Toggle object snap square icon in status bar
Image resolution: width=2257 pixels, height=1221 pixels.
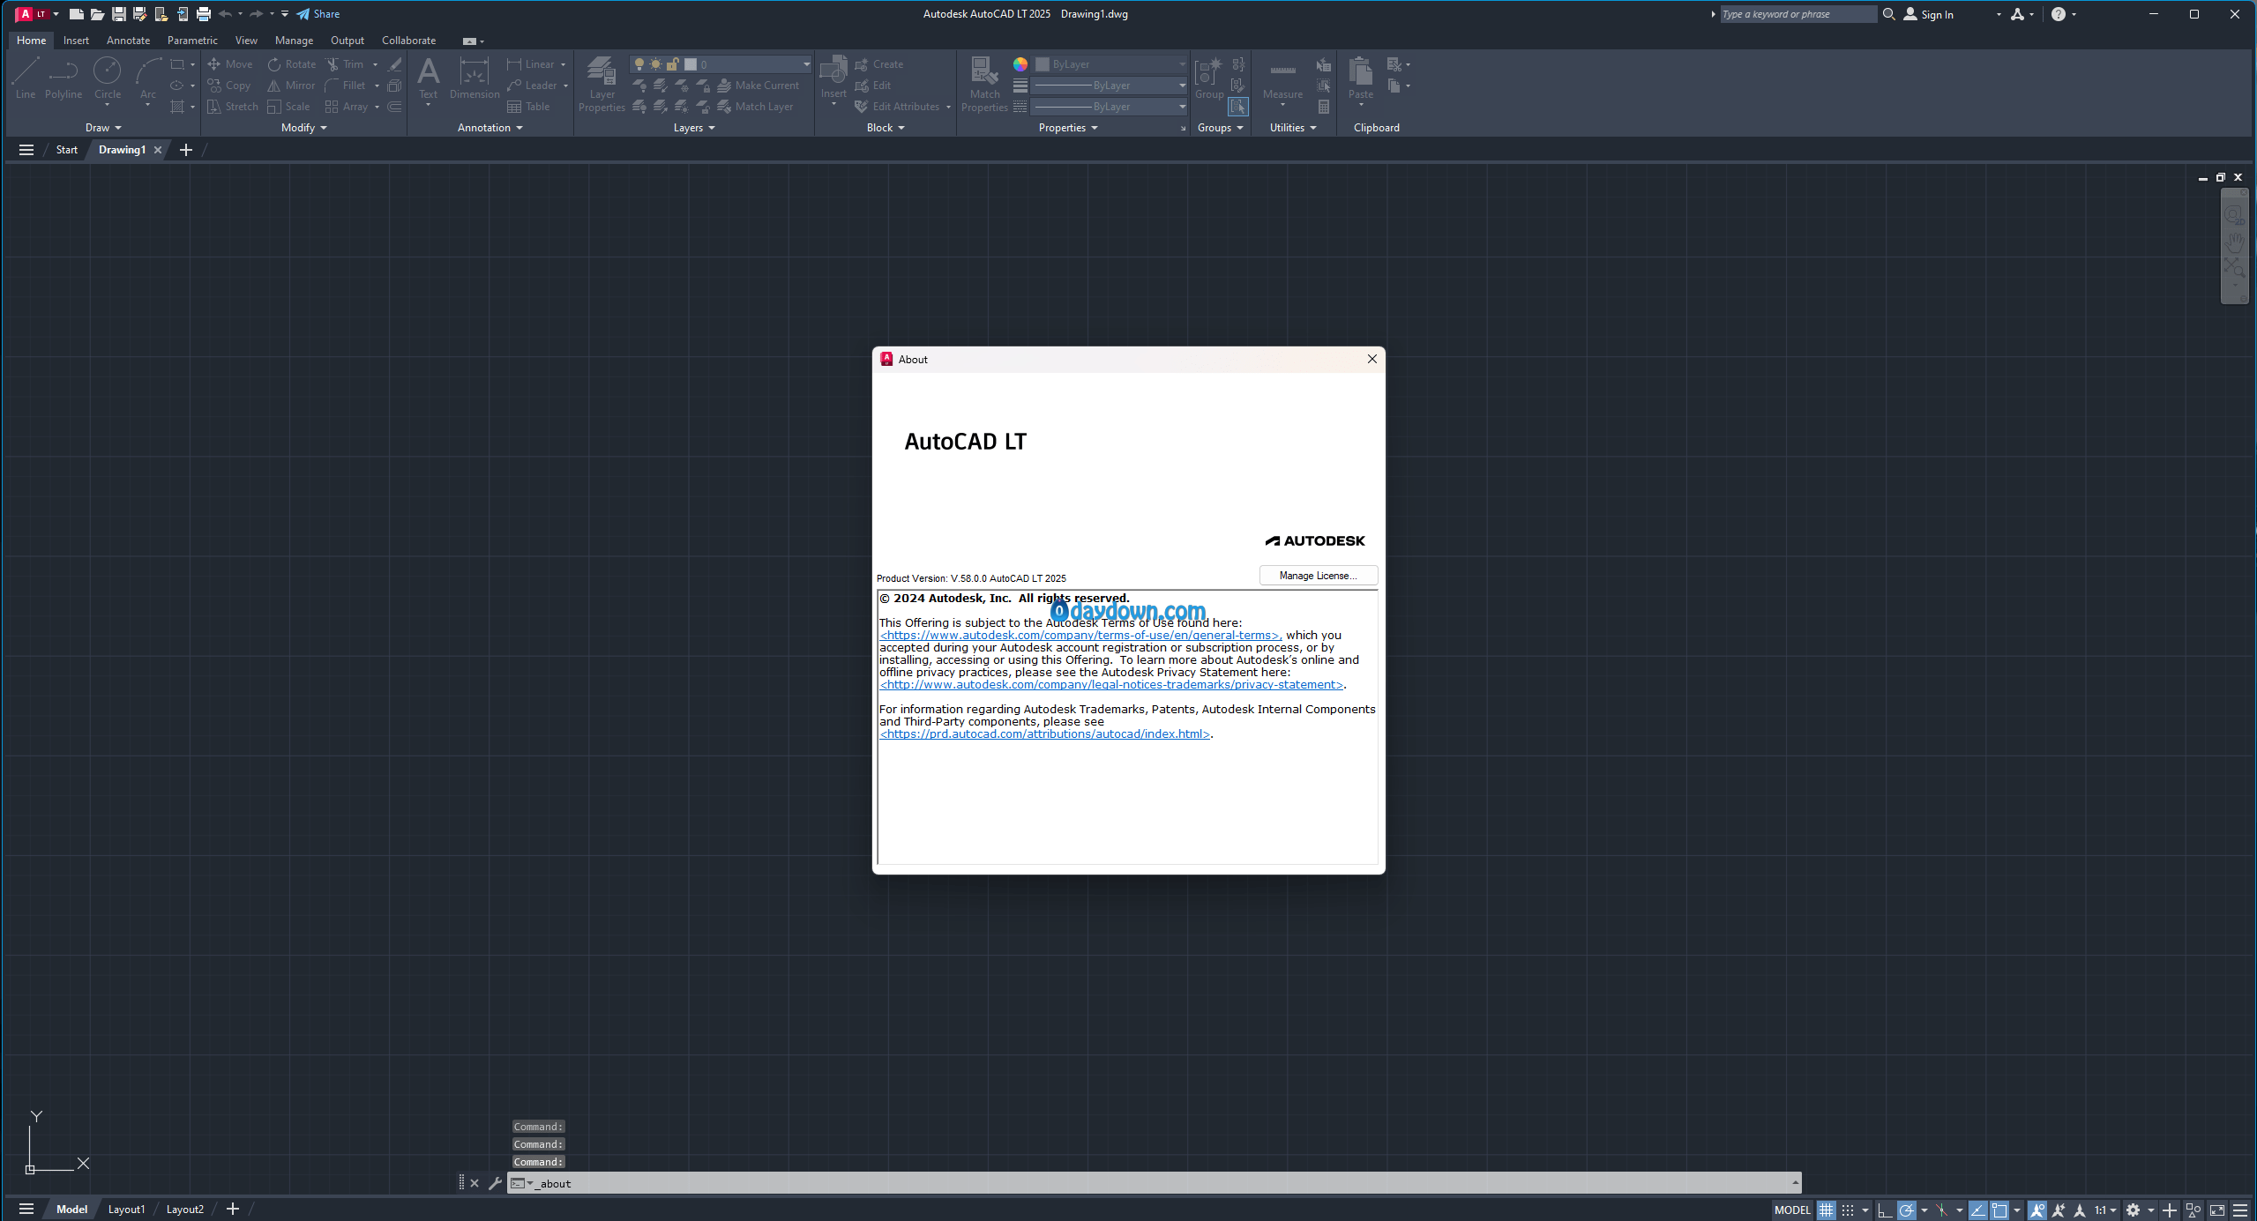tap(1999, 1210)
